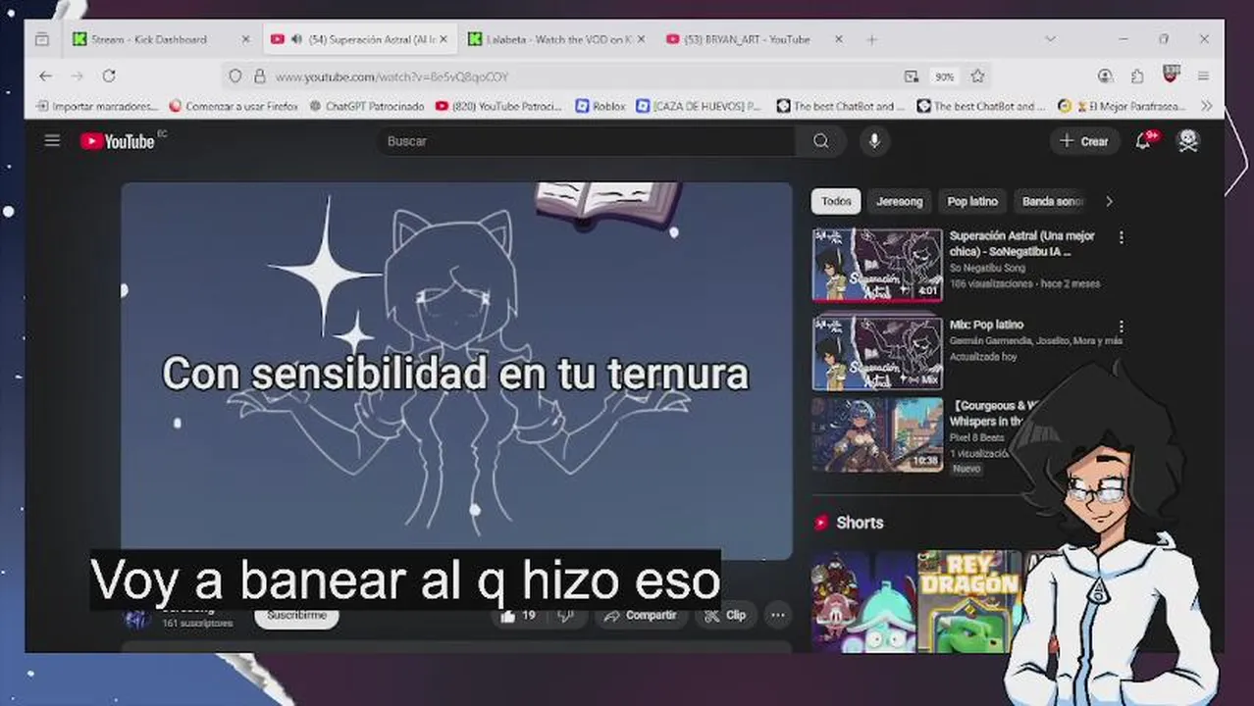Open the CAZA DE HUEVOS bookmark
Image resolution: width=1254 pixels, height=706 pixels.
[x=698, y=106]
